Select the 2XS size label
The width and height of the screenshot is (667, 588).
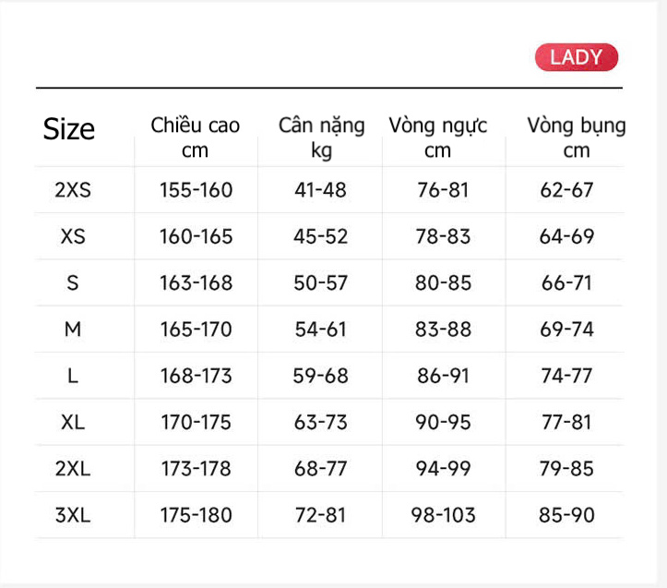tap(73, 190)
